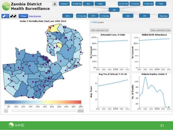Select the OPV indicator node

(145, 16)
